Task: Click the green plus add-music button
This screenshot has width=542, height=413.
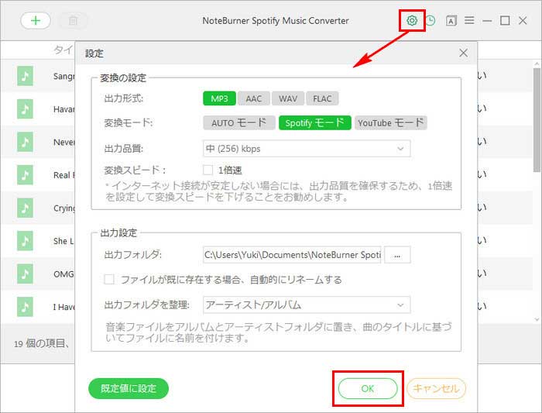Action: coord(36,21)
